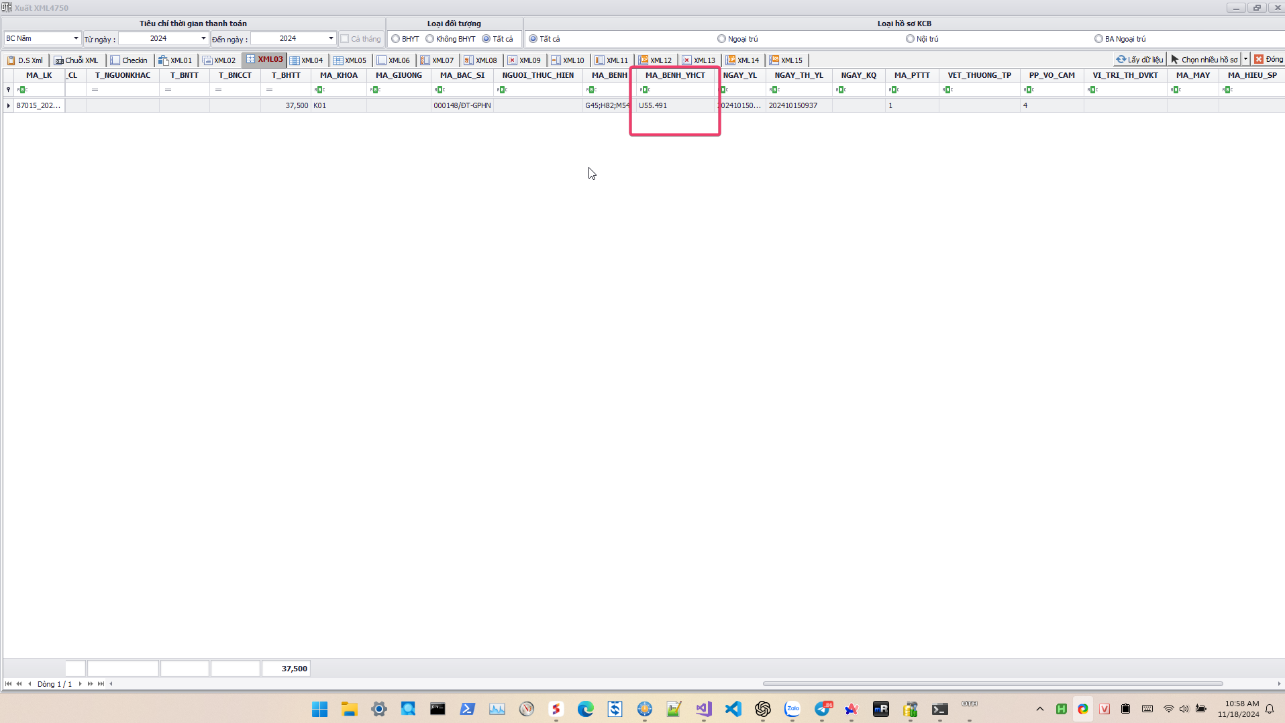
Task: Switch to the Checkin tab
Action: (129, 60)
